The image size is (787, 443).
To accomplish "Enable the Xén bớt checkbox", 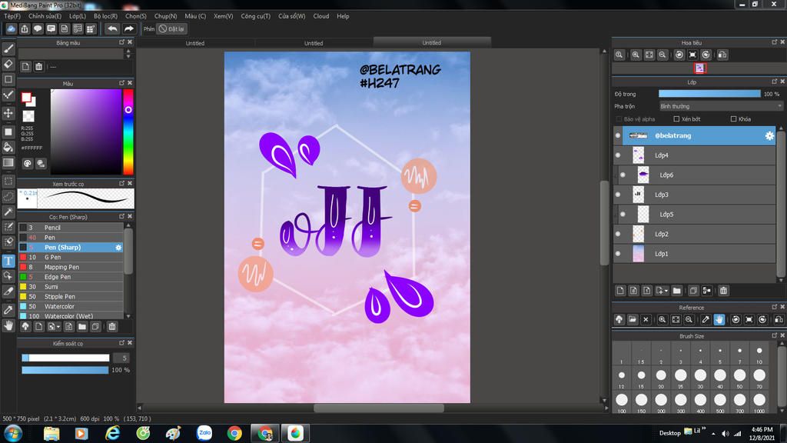I will click(676, 119).
